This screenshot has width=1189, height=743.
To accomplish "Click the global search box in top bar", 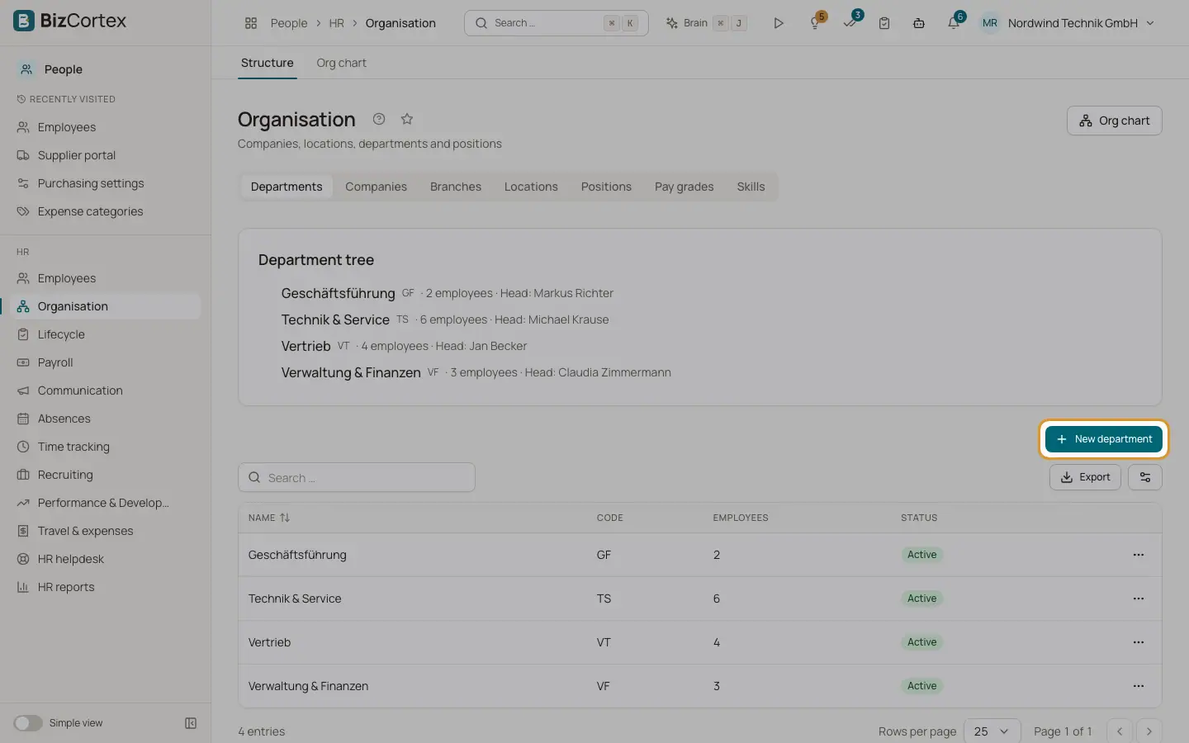I will [x=557, y=23].
